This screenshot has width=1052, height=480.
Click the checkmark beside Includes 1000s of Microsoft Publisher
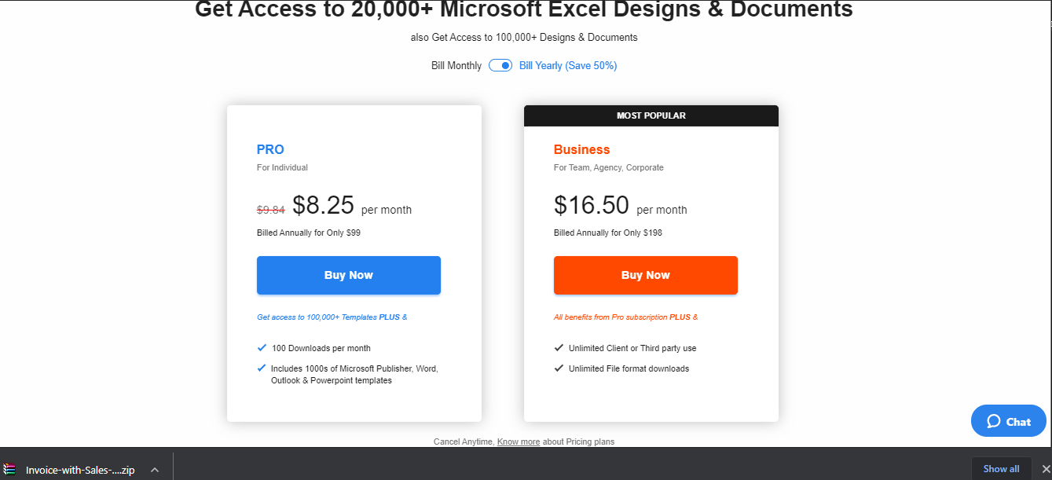[262, 368]
